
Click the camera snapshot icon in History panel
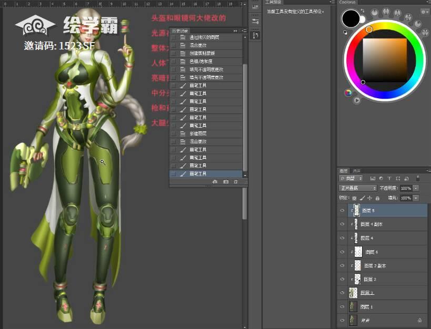pos(226,182)
